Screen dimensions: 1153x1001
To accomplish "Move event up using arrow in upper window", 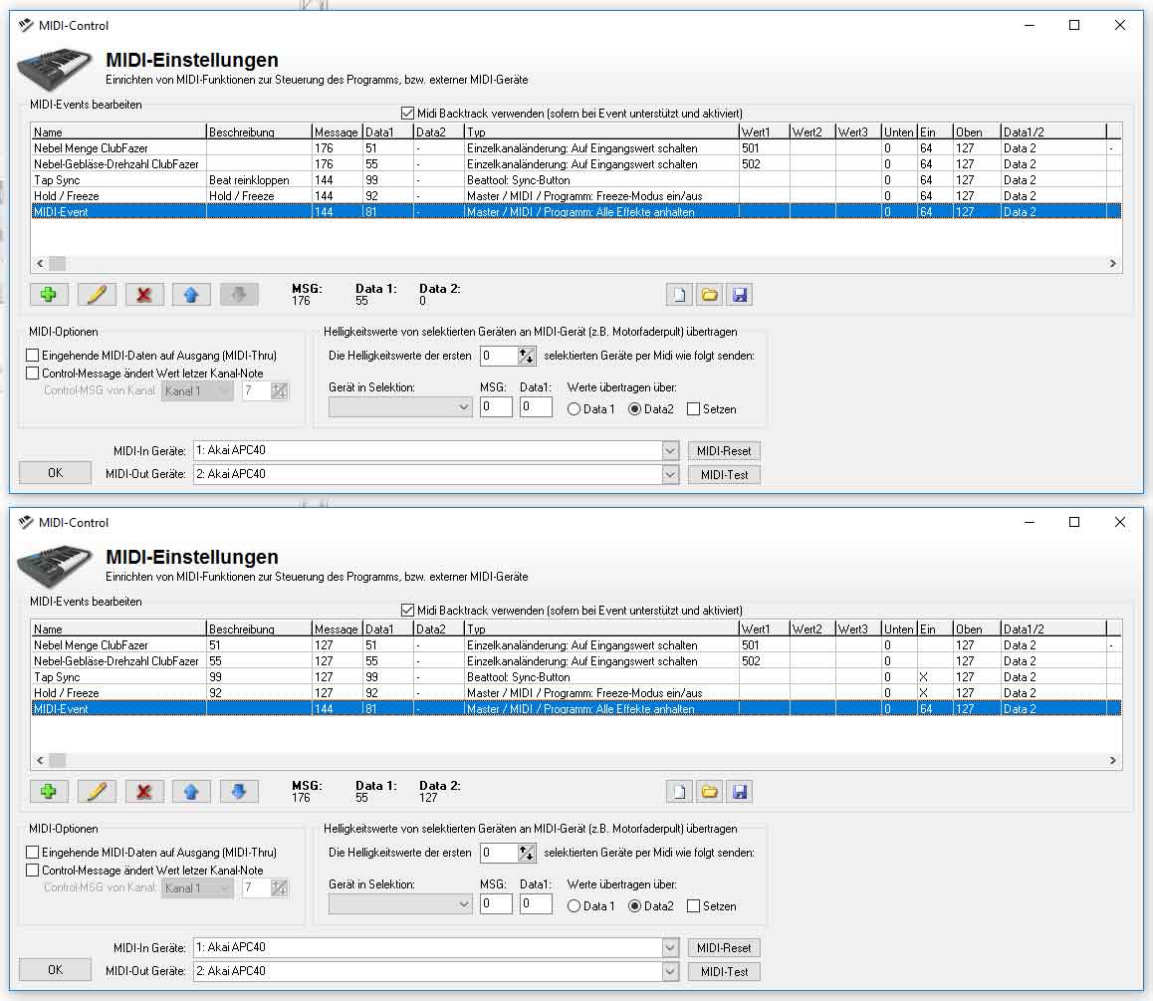I will click(191, 294).
